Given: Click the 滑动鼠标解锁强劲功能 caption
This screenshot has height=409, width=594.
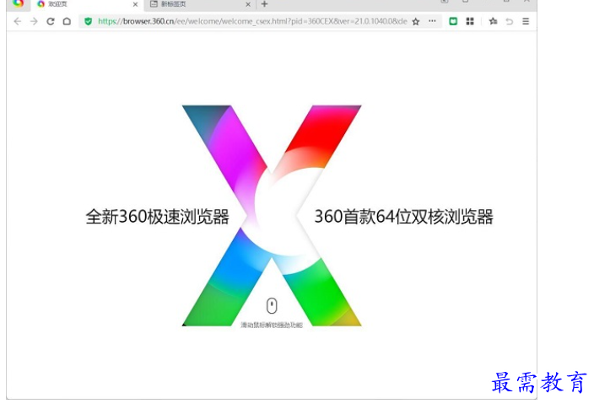Looking at the screenshot, I should tap(272, 325).
